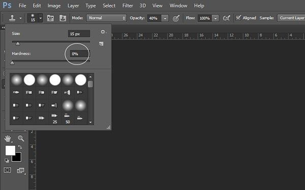Click the Photoshop Ps logo

(x=7, y=5)
